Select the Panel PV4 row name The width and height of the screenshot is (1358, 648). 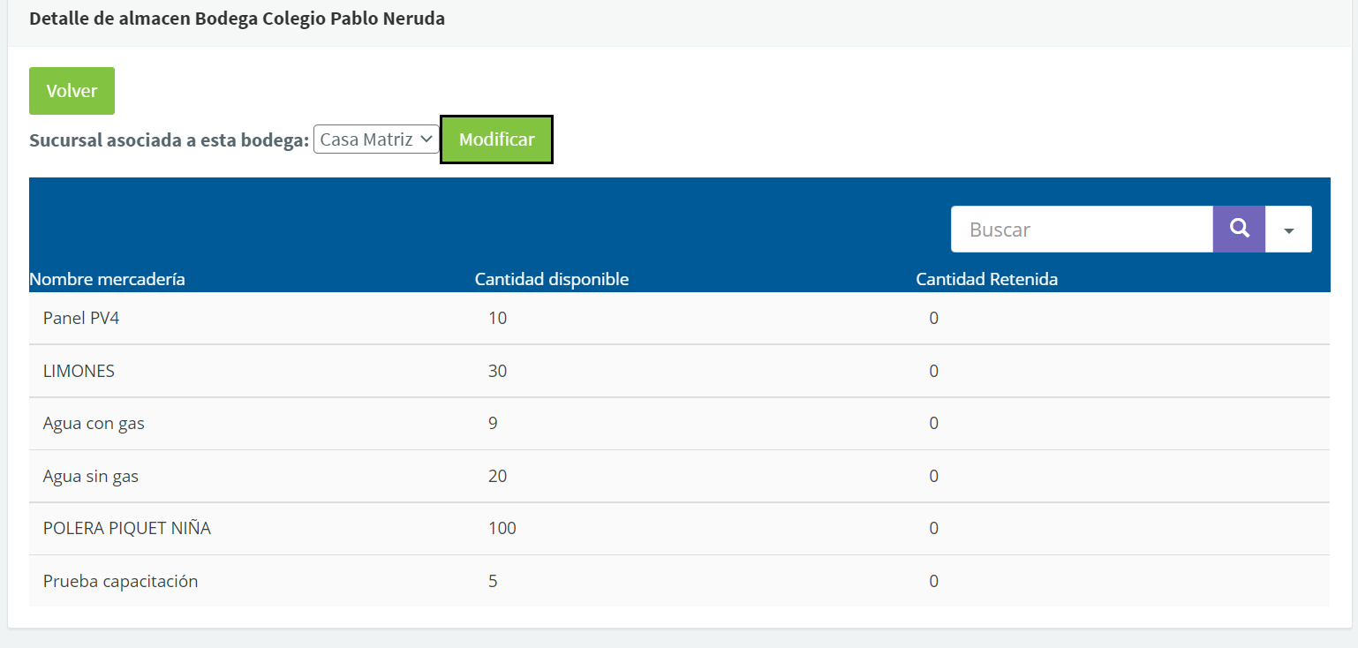[x=81, y=318]
